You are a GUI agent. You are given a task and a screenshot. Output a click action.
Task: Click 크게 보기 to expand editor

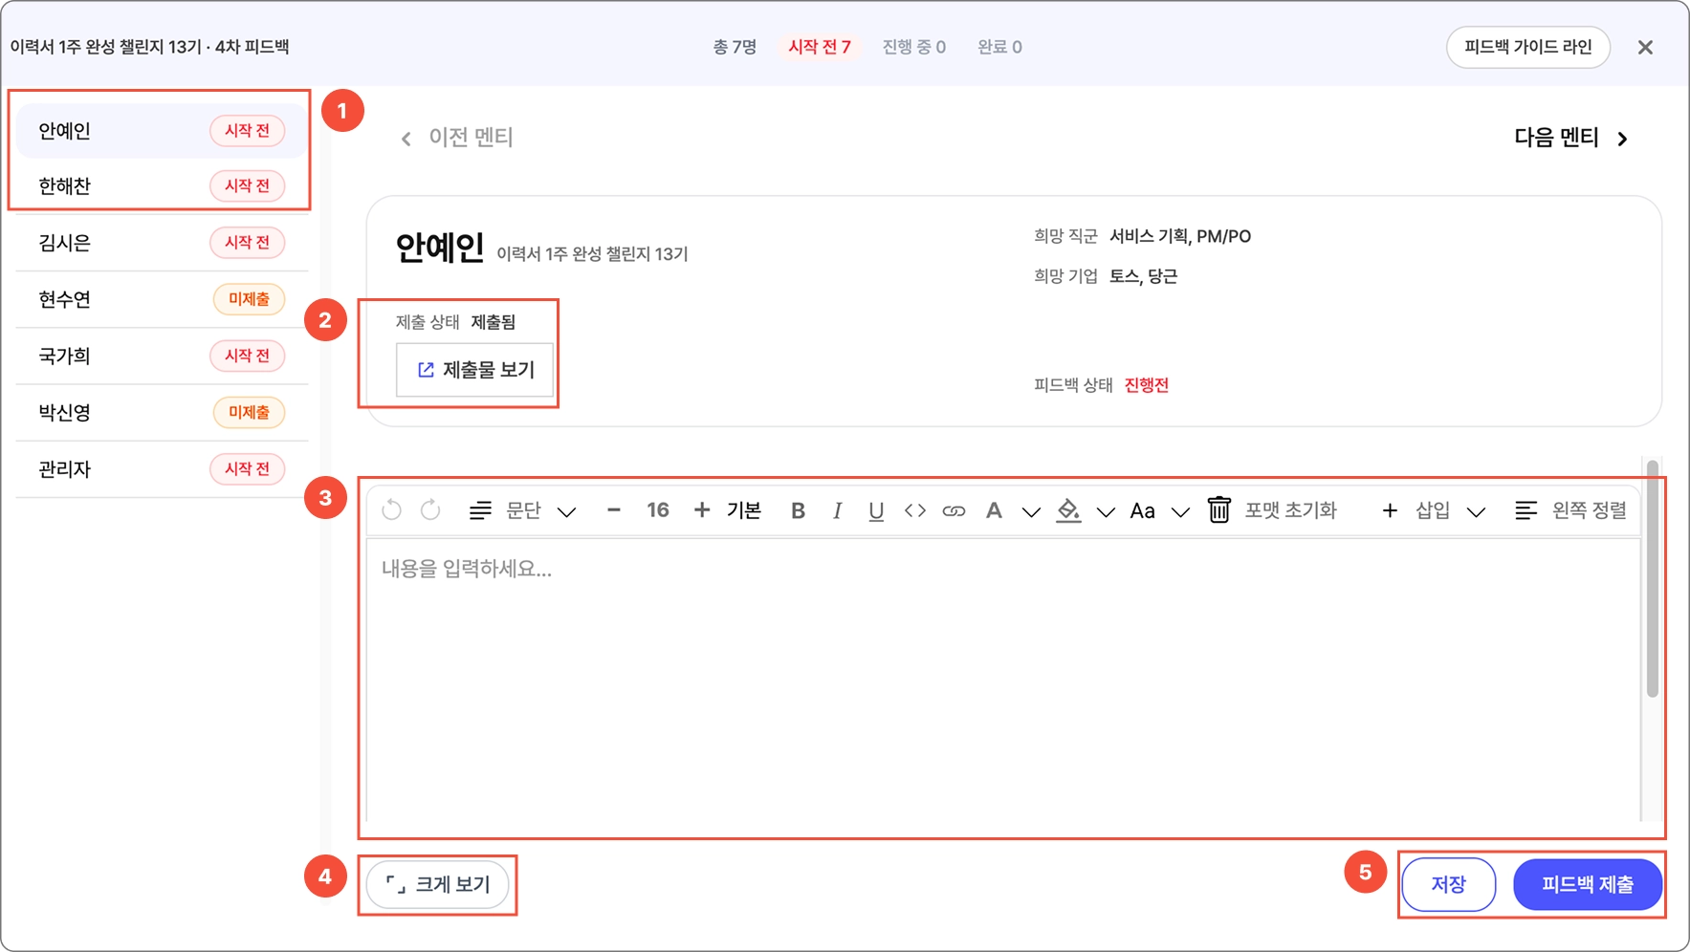[x=438, y=884]
